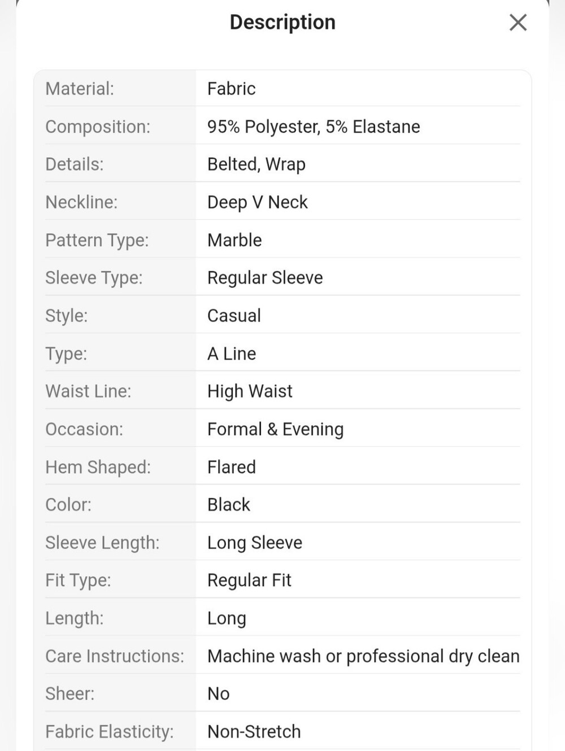Image resolution: width=565 pixels, height=751 pixels.
Task: Click the Long Sleeve value
Action: click(255, 543)
